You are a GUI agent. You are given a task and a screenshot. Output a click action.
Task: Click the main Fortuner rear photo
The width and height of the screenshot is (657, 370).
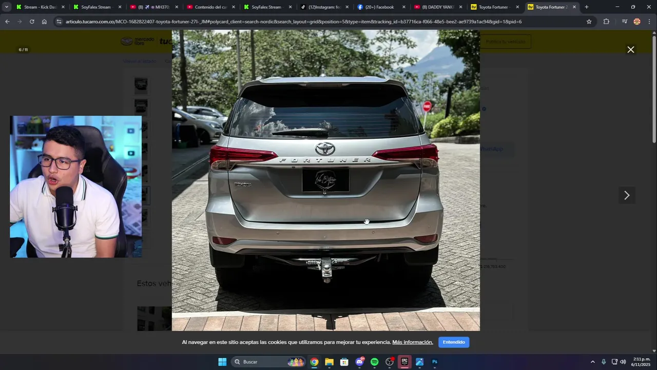[x=325, y=180]
